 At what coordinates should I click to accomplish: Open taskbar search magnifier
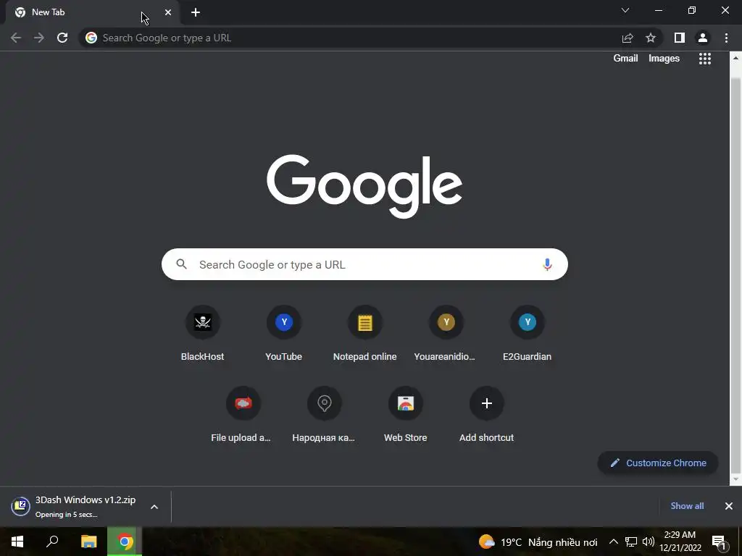pyautogui.click(x=52, y=542)
